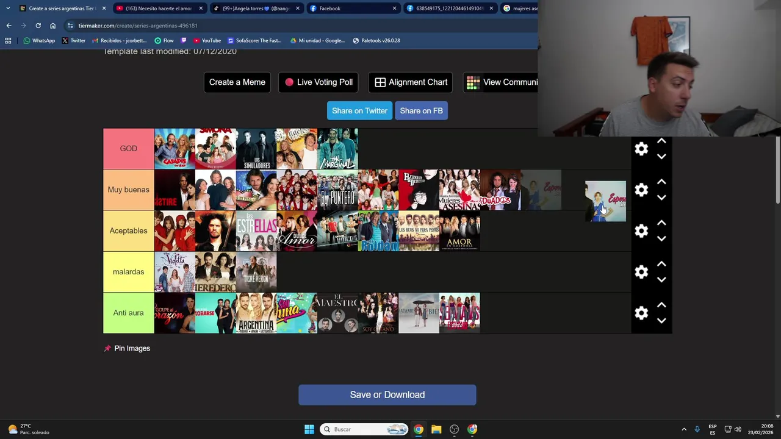Click the Aceptables tier label
The image size is (781, 439).
tap(128, 230)
